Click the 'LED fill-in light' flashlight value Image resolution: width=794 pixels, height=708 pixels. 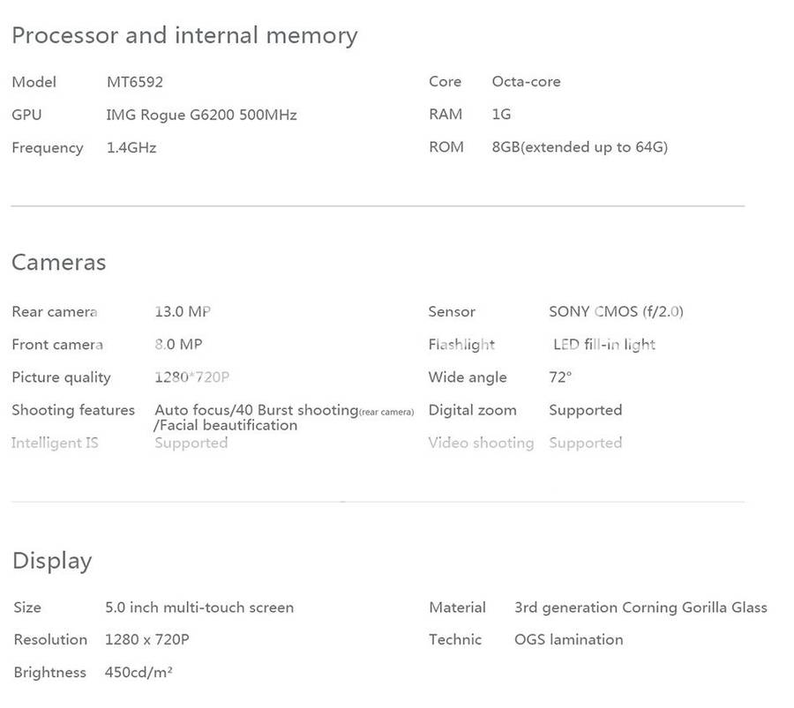(604, 344)
